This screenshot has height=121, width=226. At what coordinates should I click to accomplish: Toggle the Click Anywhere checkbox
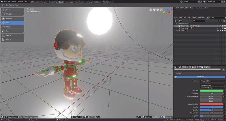pyautogui.click(x=7, y=5)
